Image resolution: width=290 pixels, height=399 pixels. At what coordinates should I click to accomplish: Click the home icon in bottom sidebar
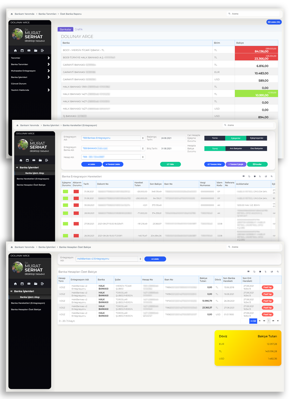tap(15, 284)
